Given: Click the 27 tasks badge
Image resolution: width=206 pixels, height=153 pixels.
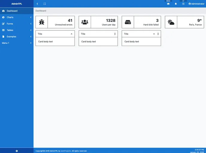Looking at the screenshot, I should pyautogui.click(x=183, y=1).
